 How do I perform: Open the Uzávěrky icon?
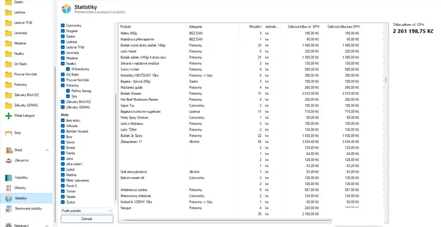coord(9,177)
